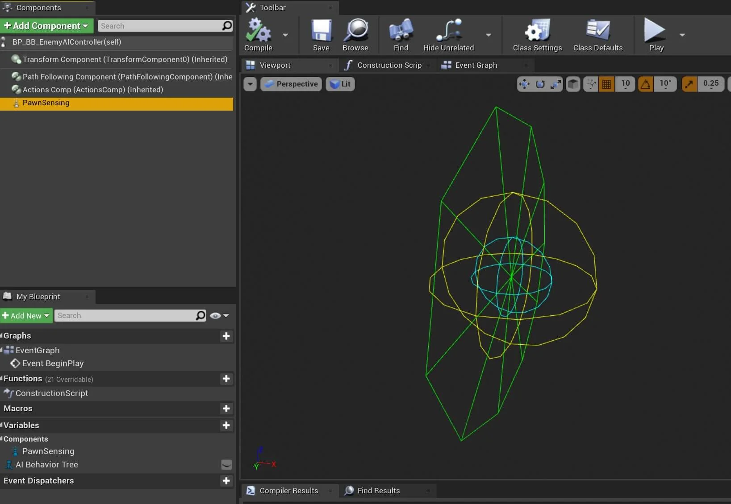The image size is (731, 504).
Task: Select Actions Comp inherited row
Action: (x=117, y=90)
